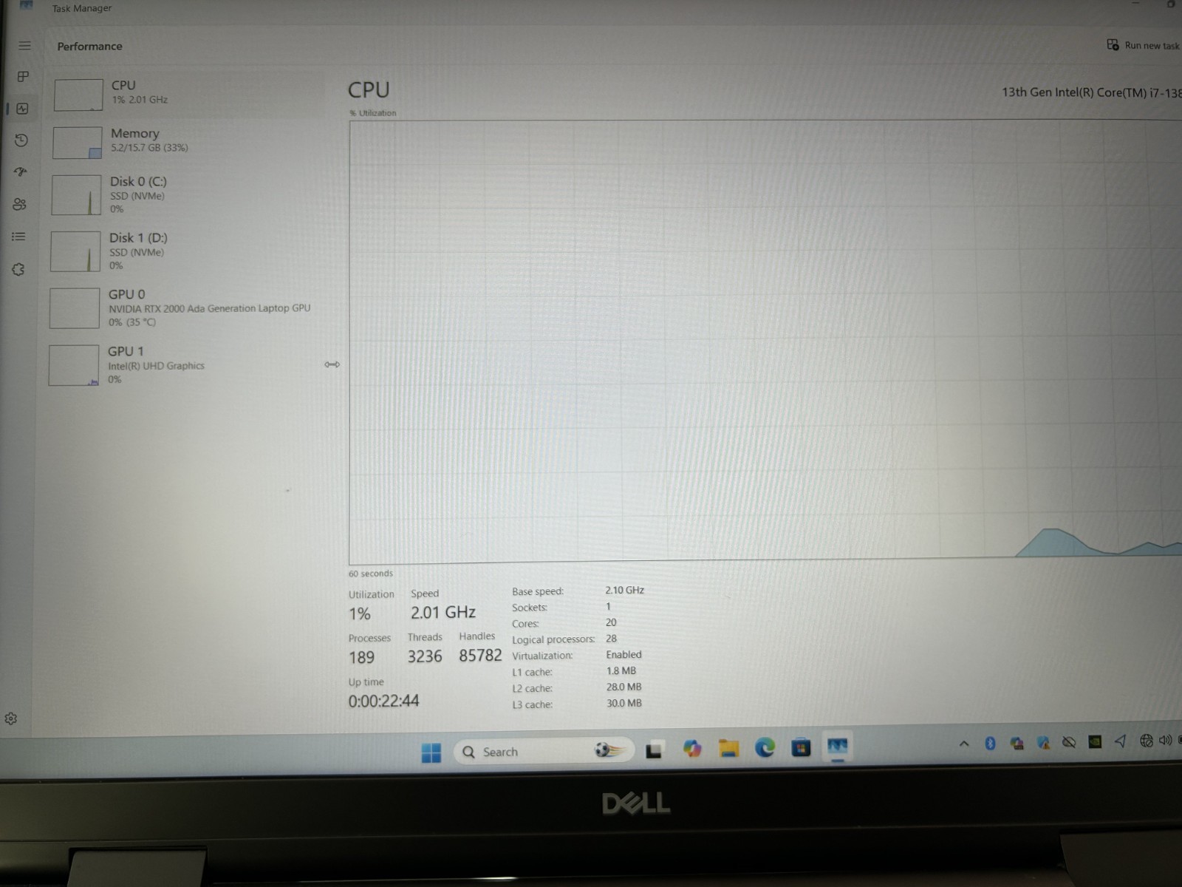This screenshot has width=1182, height=887.
Task: Open the hamburger navigation menu
Action: [24, 46]
